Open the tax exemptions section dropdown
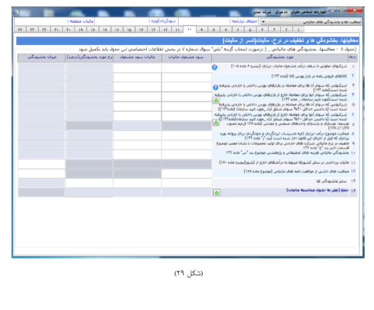Viewport: 374px width, 310px height. [263, 21]
